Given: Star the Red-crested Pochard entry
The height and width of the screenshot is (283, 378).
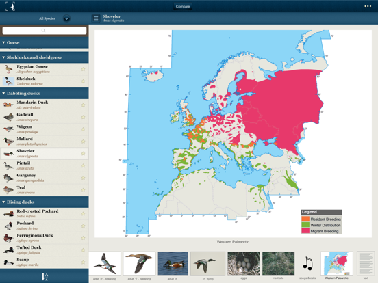Looking at the screenshot, I should tap(83, 213).
